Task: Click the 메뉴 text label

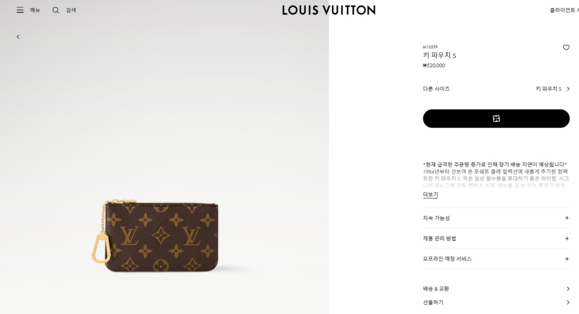Action: (35, 10)
